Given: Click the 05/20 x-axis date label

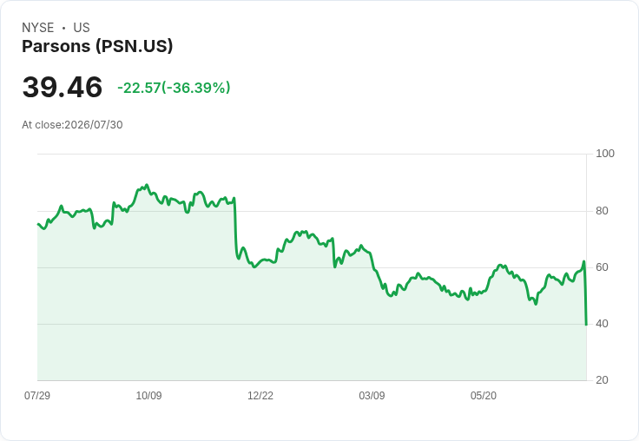Looking at the screenshot, I should click(x=484, y=395).
